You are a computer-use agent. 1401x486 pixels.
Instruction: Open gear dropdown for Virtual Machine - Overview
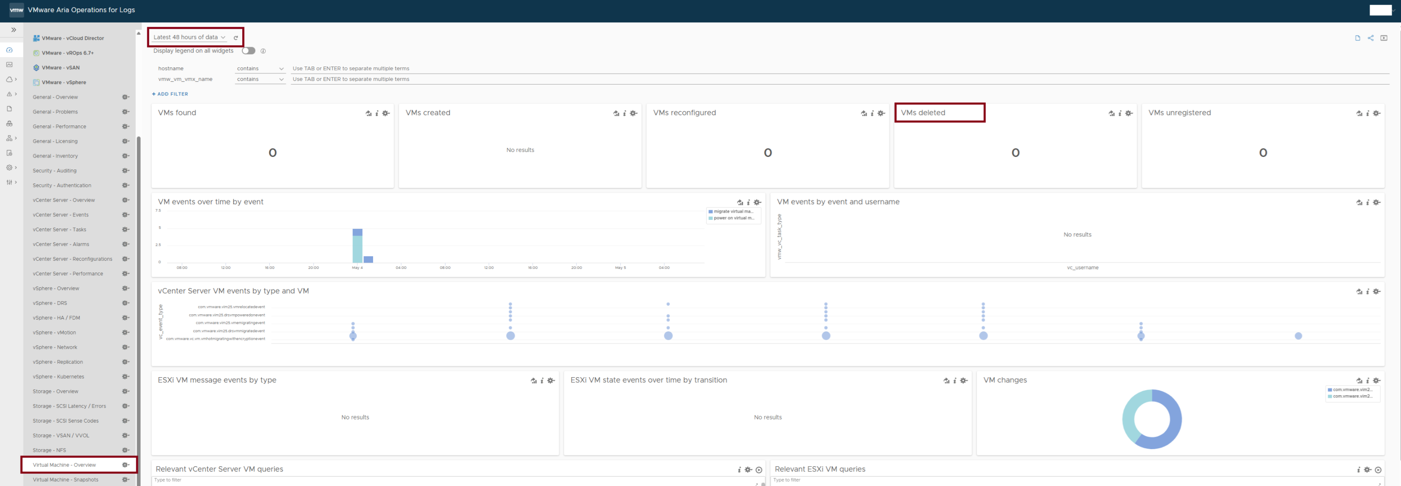click(126, 465)
